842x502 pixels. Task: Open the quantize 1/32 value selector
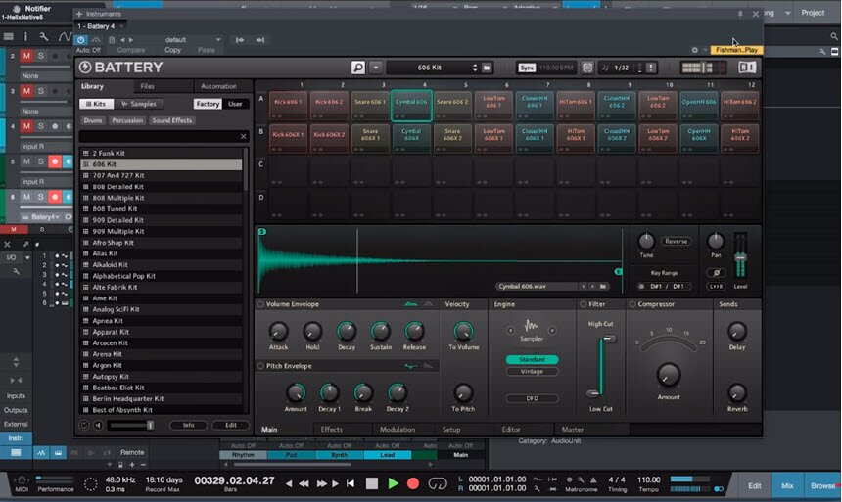[x=622, y=68]
